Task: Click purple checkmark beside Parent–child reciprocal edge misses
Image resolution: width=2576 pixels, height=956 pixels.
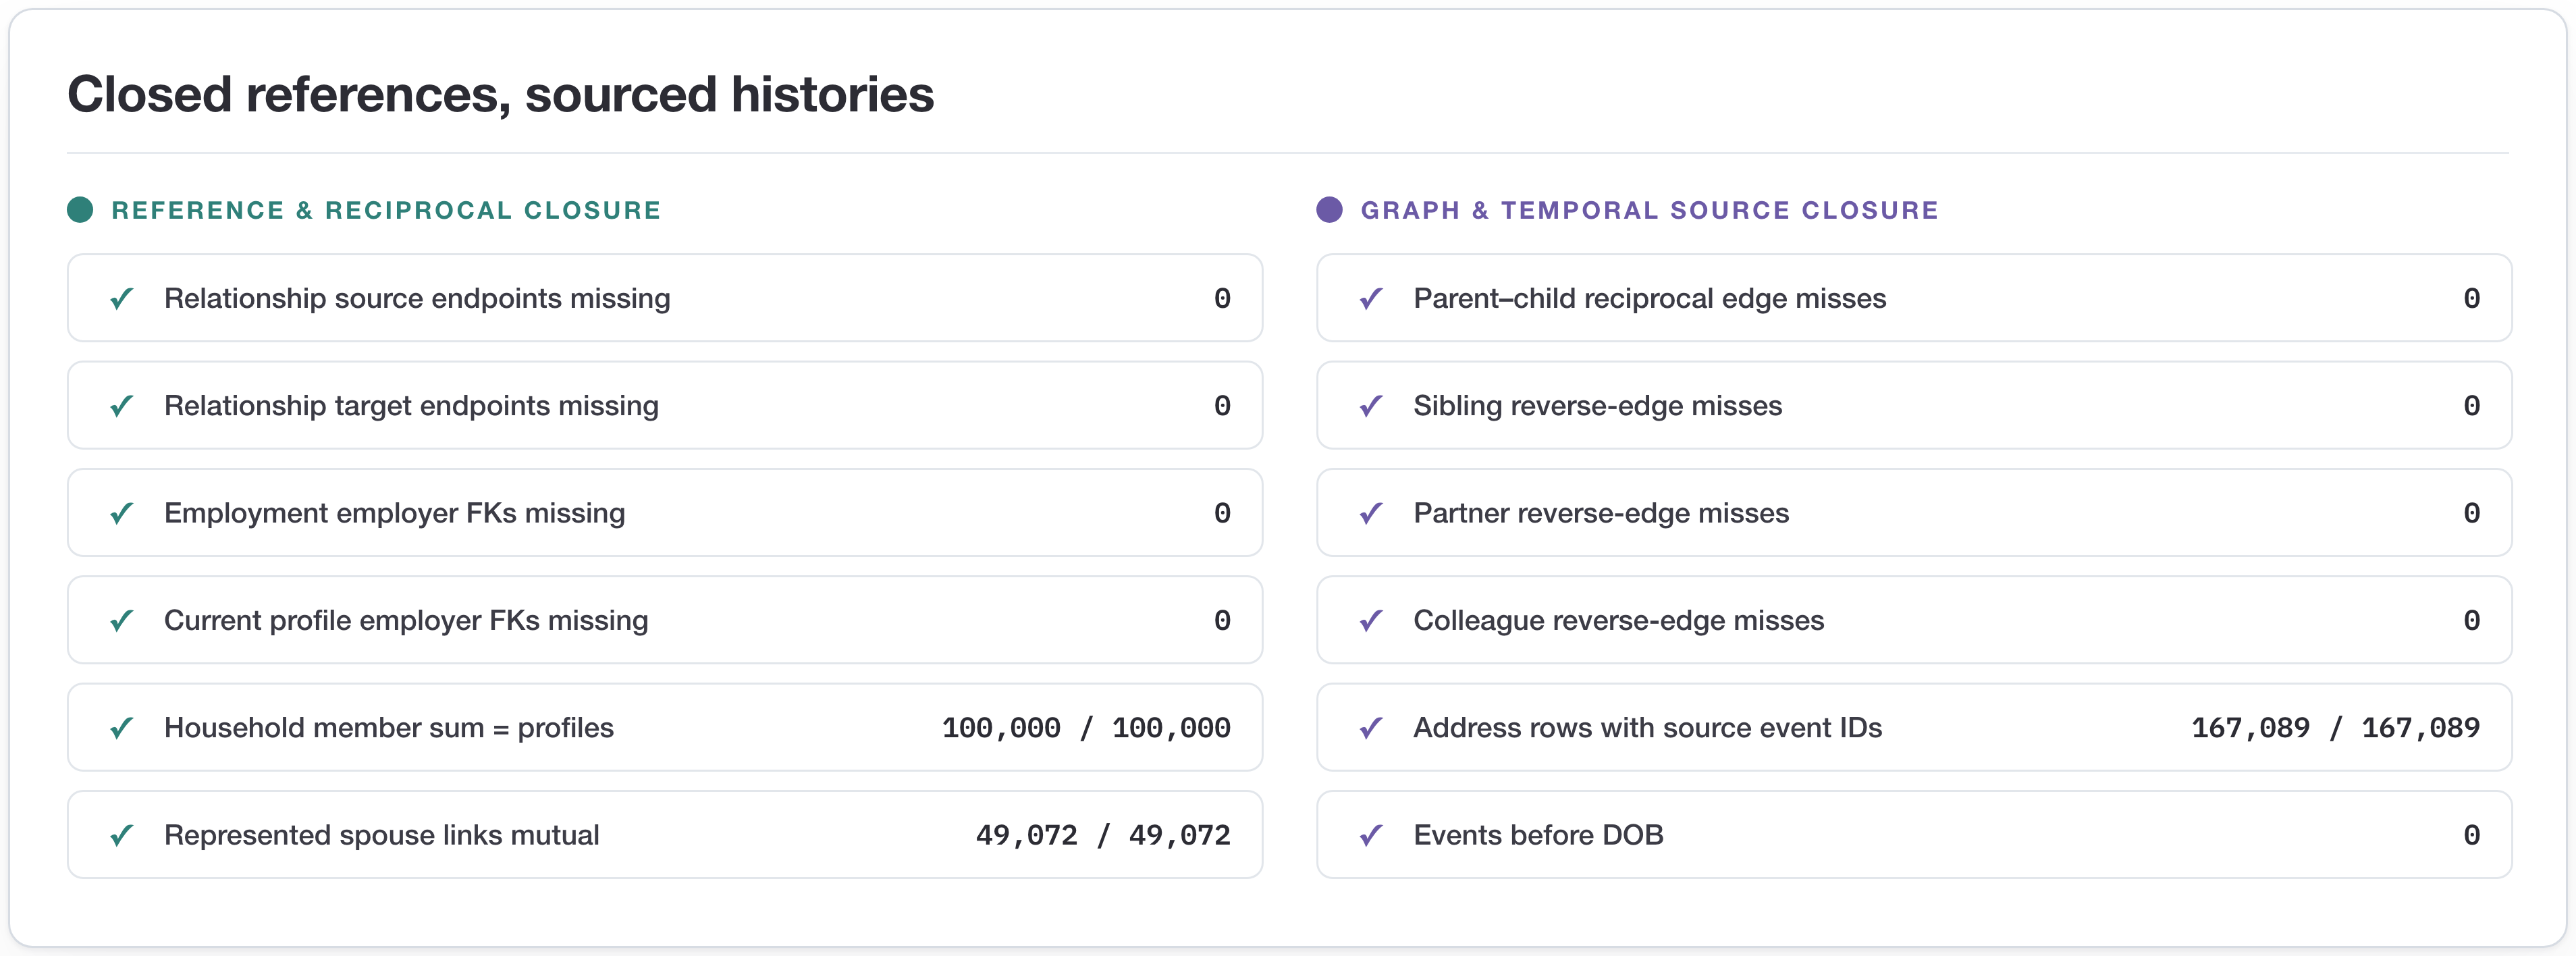Action: tap(1371, 298)
